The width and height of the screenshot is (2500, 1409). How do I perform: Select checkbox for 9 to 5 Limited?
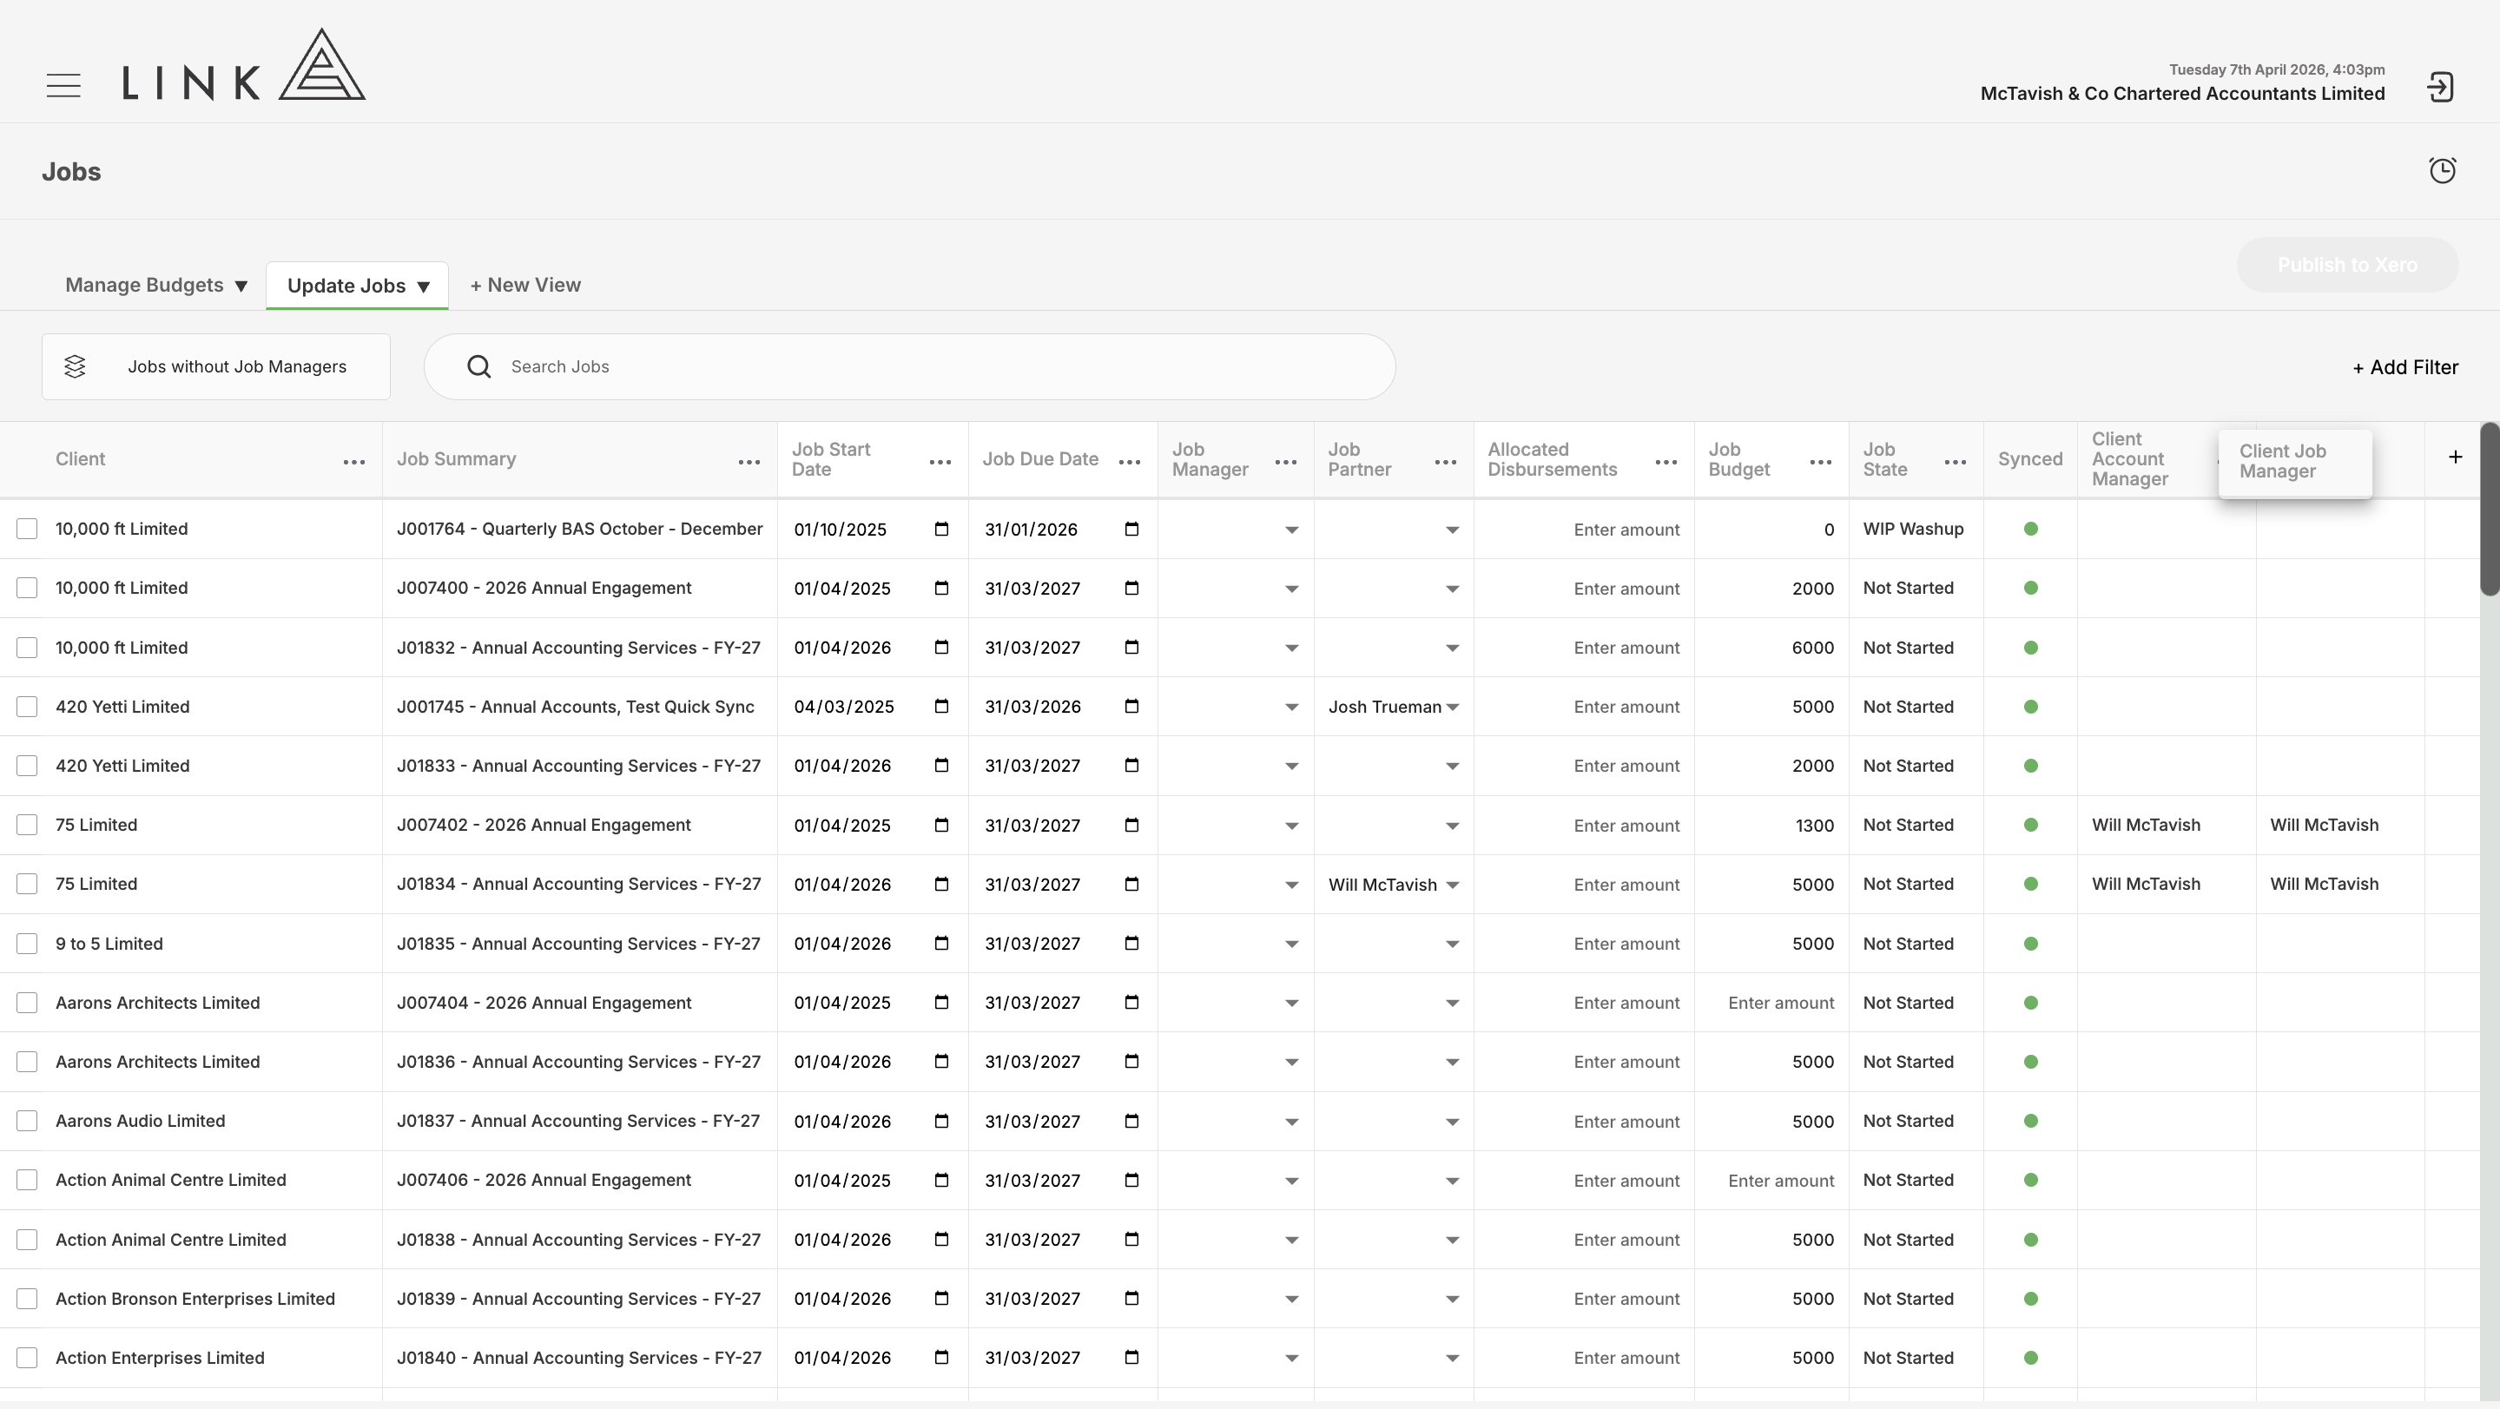point(27,943)
